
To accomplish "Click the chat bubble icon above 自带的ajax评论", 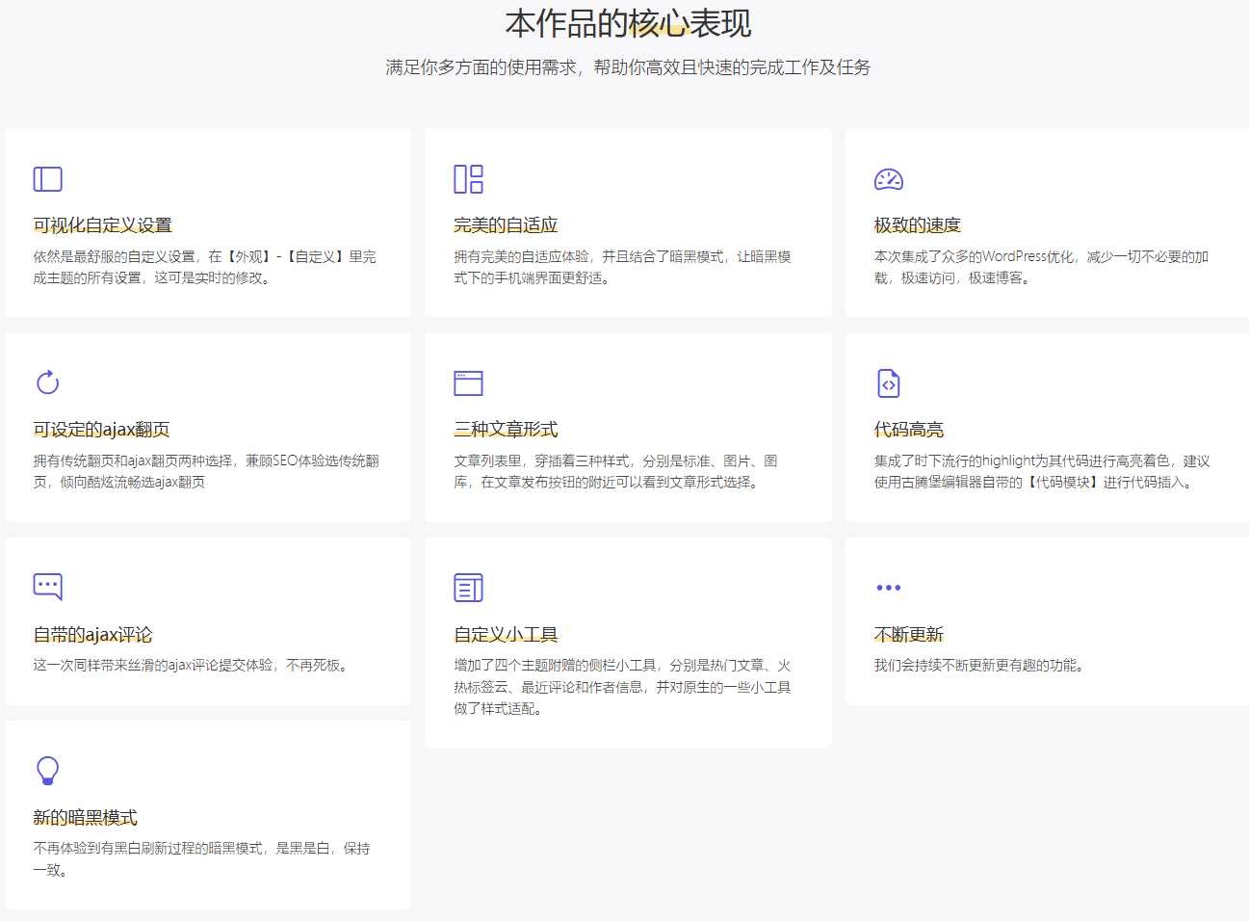I will coord(47,587).
